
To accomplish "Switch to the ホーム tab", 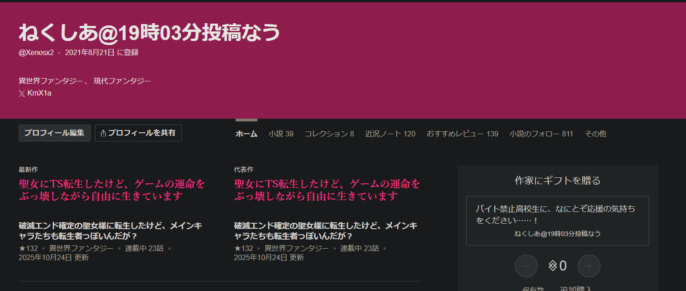I will 247,134.
